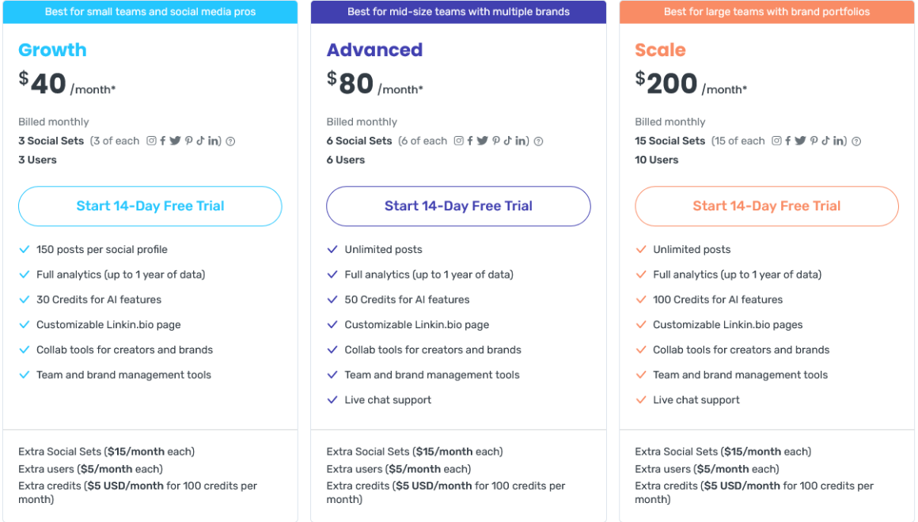Start the 14-Day Free Trial for Growth
This screenshot has width=918, height=522.
(150, 206)
